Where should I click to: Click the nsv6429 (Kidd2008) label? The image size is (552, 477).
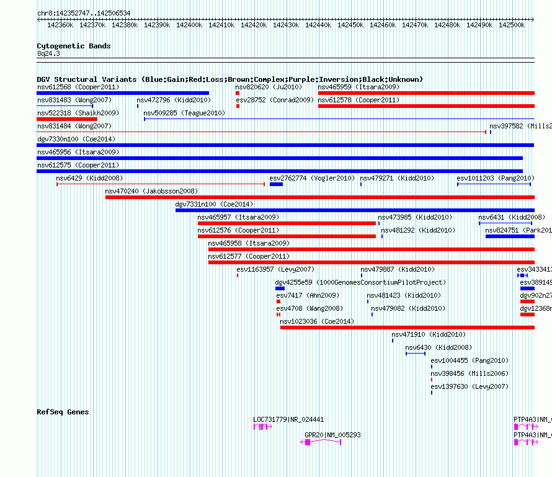pyautogui.click(x=89, y=178)
